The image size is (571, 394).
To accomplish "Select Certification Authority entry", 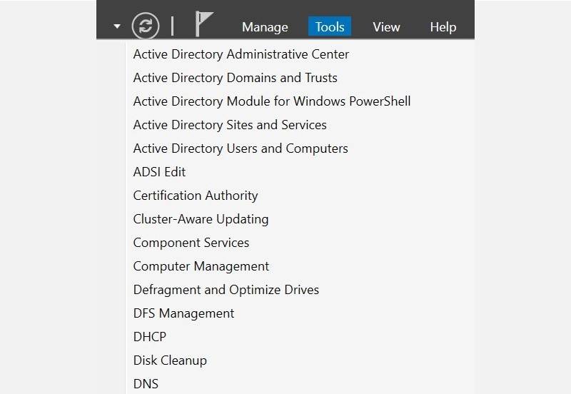I will click(x=195, y=196).
